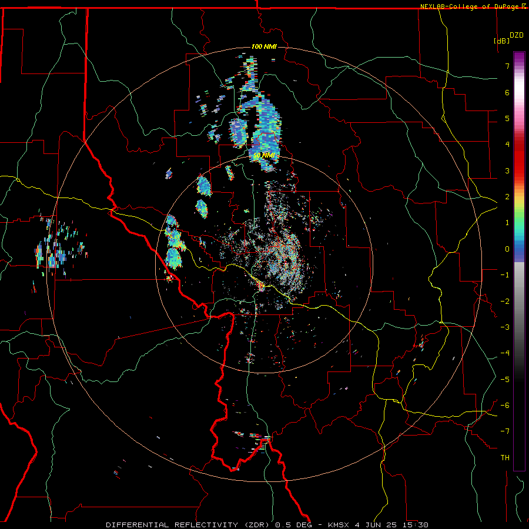The height and width of the screenshot is (529, 529).
Task: Click the 5 value on the dB scale
Action: pos(507,118)
